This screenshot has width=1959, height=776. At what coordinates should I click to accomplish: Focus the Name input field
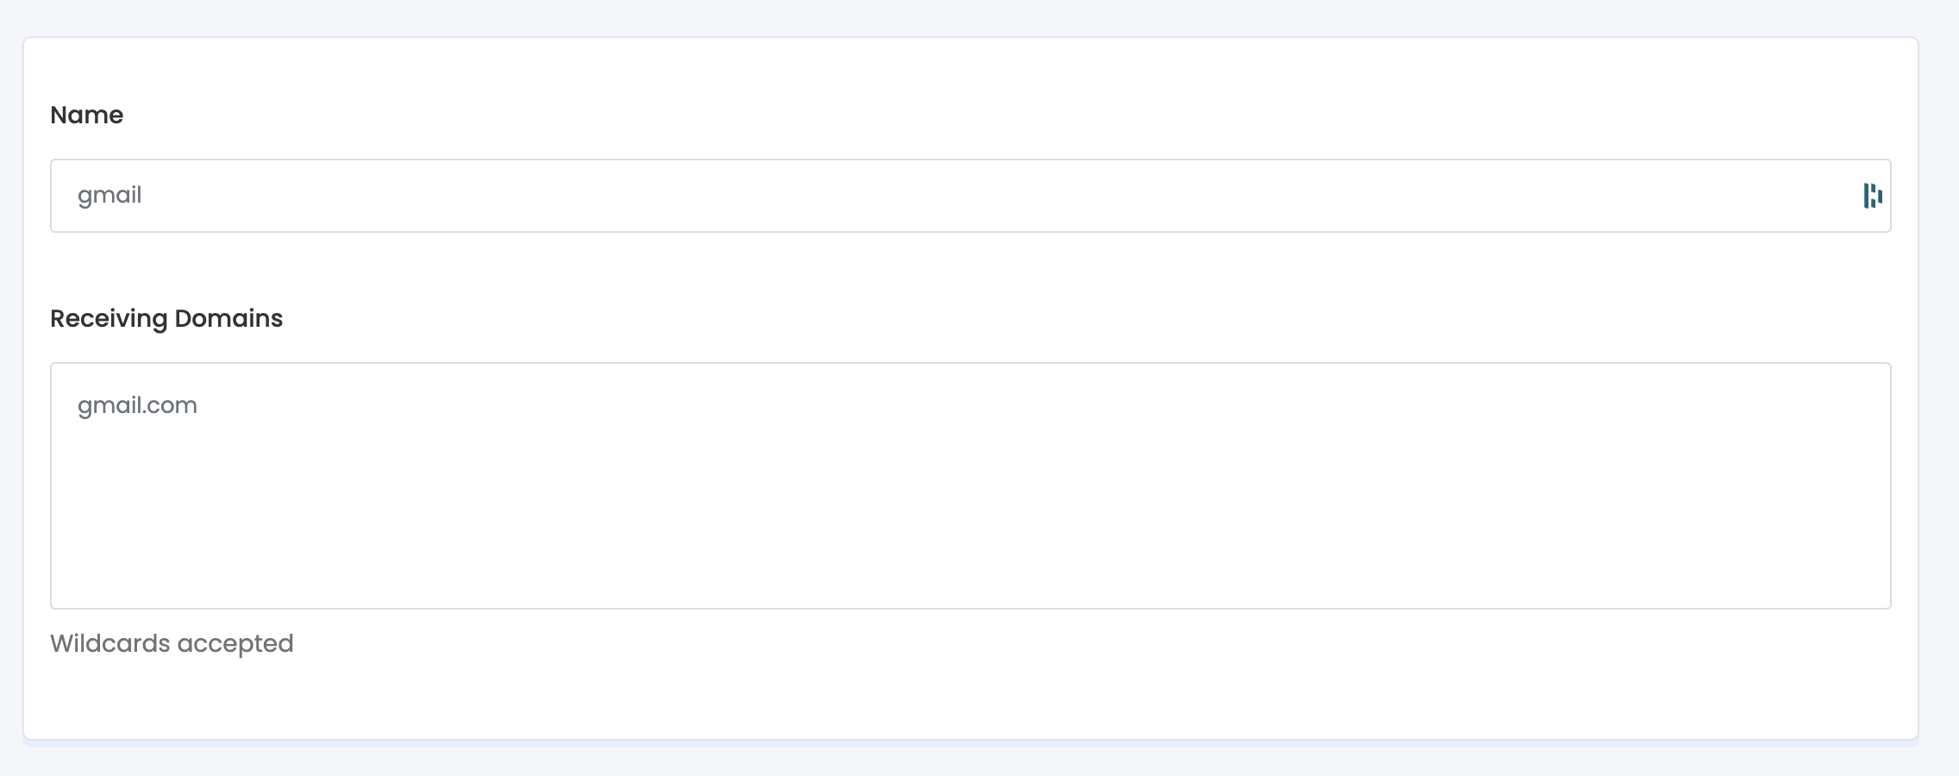pyautogui.click(x=948, y=196)
